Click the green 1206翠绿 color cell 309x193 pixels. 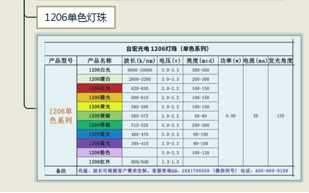pyautogui.click(x=100, y=125)
